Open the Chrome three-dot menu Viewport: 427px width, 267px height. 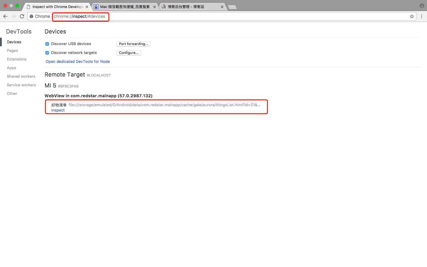pos(422,16)
